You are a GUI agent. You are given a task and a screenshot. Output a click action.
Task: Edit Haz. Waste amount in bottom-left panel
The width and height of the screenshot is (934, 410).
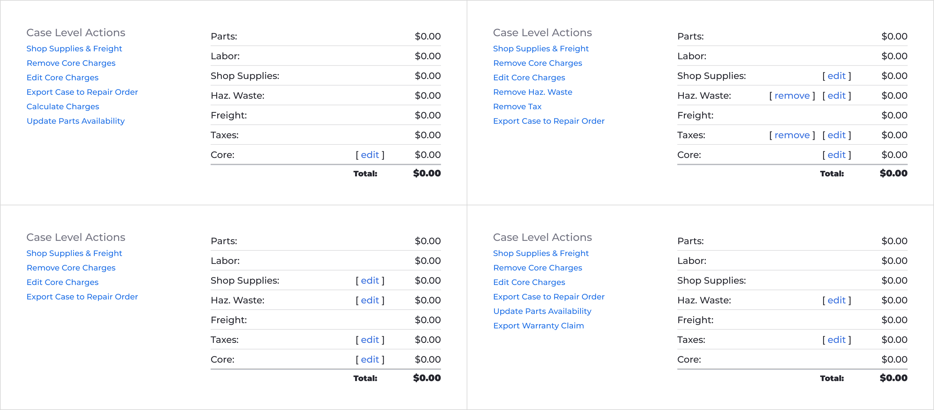click(370, 300)
